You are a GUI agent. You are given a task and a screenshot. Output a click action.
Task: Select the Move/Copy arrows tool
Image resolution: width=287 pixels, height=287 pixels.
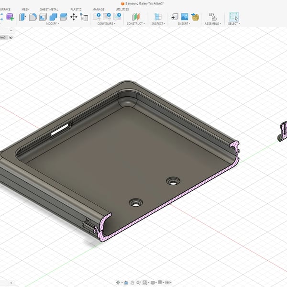(x=74, y=17)
